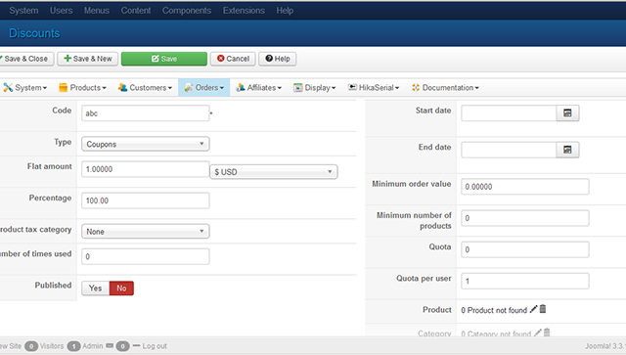
Task: Remove Product with the trash icon
Action: pyautogui.click(x=543, y=309)
